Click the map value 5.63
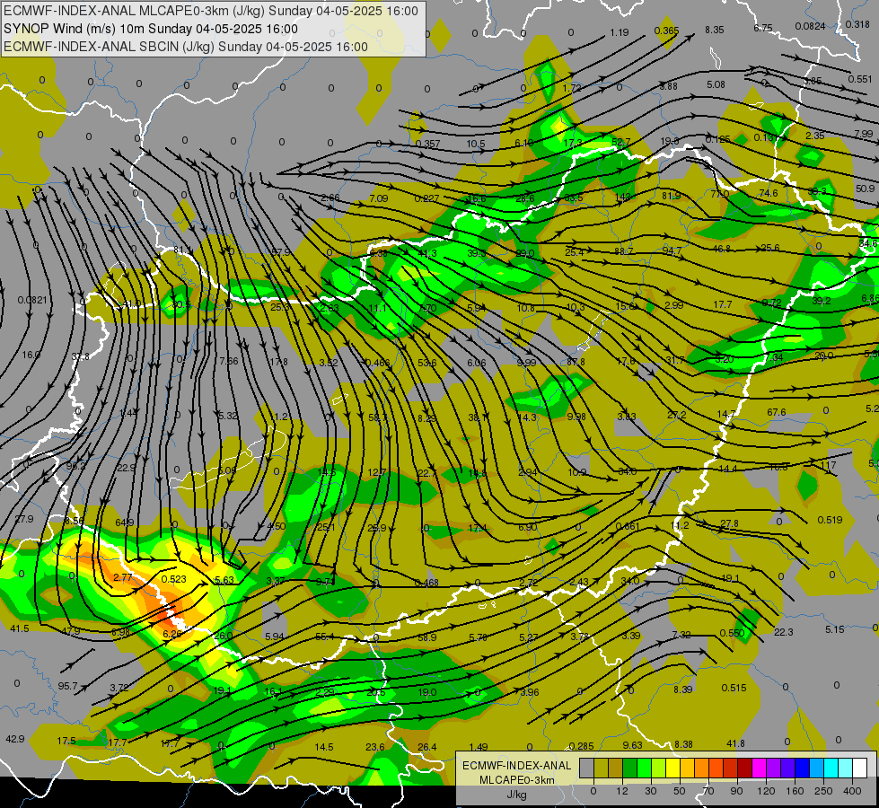The height and width of the screenshot is (808, 879). pos(224,580)
